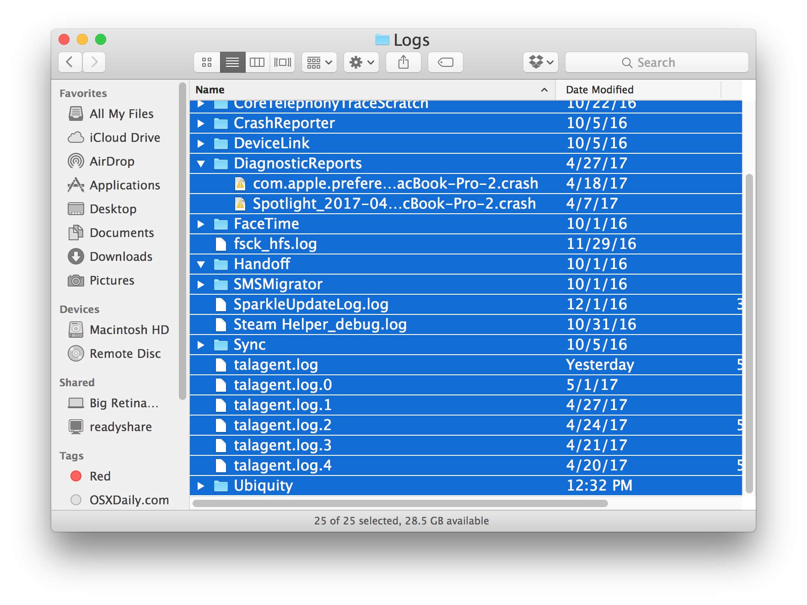807x605 pixels.
Task: Select iCloud Drive in sidebar
Action: click(124, 137)
